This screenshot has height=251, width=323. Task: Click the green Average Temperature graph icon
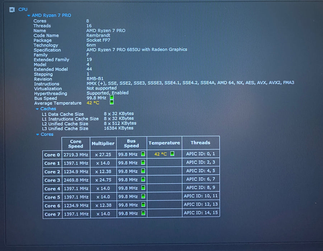point(112,102)
